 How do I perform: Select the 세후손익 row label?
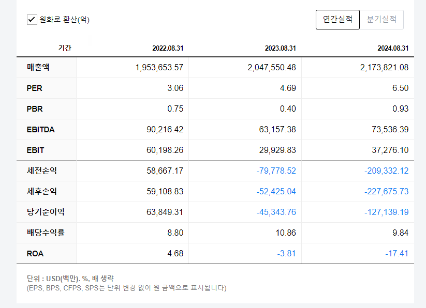[x=41, y=191]
